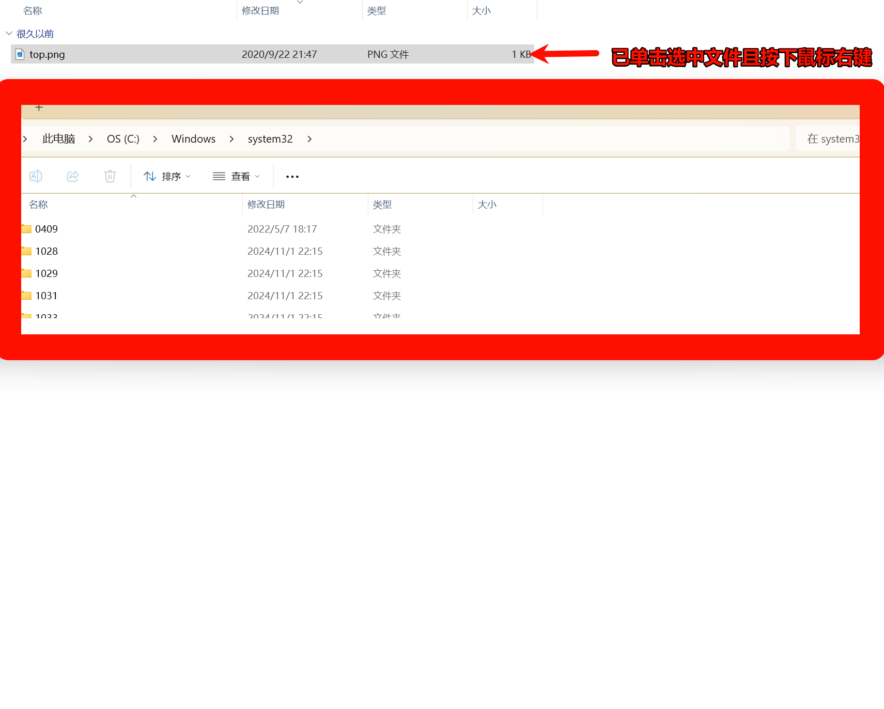Select the 1028 folder
The width and height of the screenshot is (884, 709).
46,251
